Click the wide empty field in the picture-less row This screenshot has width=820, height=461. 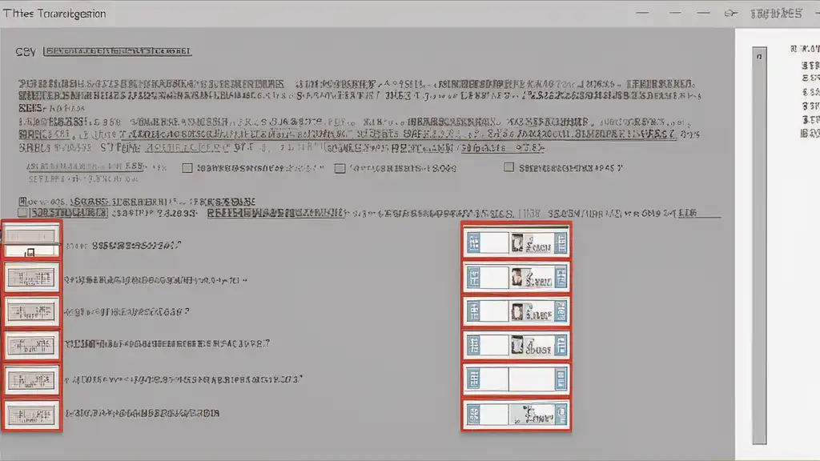531,380
